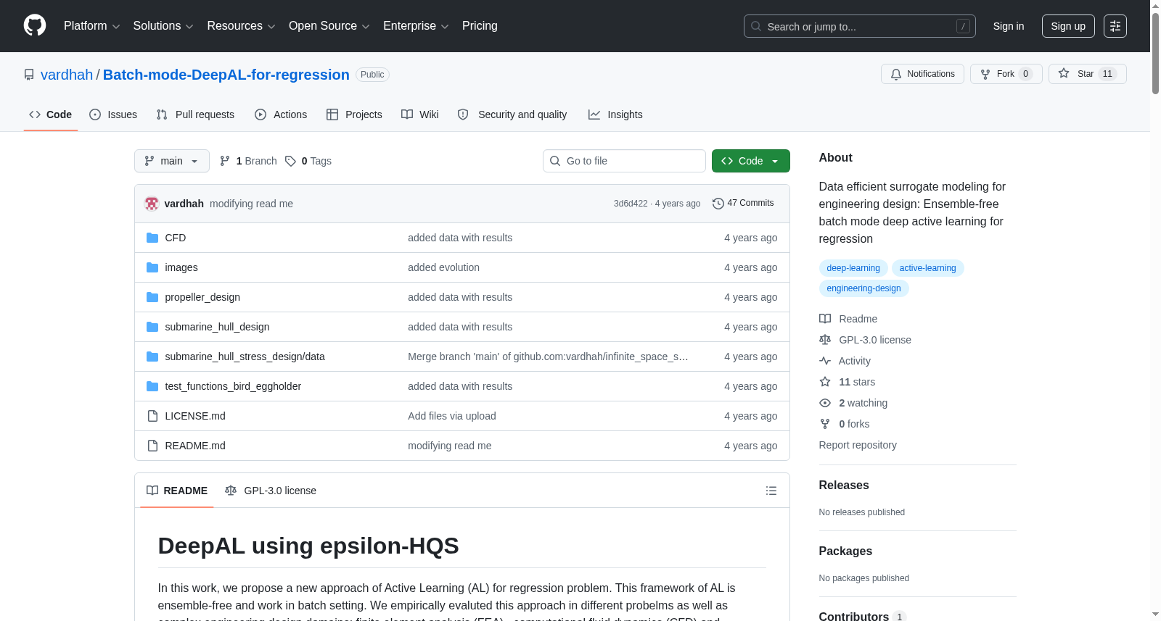
Task: Click the commit history clock icon
Action: [x=718, y=204]
